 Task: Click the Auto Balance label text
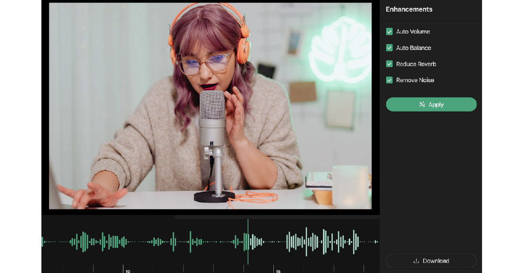[413, 48]
